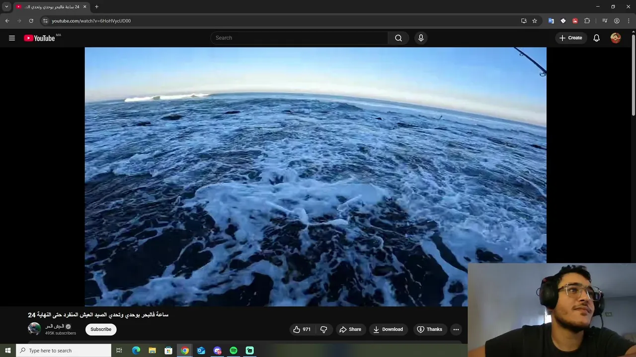Screen dimensions: 636x357
Task: Download the video
Action: tap(388, 329)
